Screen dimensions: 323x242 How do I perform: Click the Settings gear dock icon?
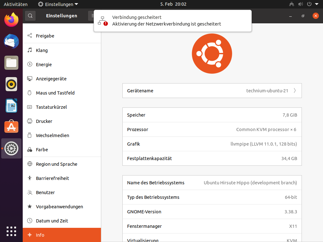(11, 148)
